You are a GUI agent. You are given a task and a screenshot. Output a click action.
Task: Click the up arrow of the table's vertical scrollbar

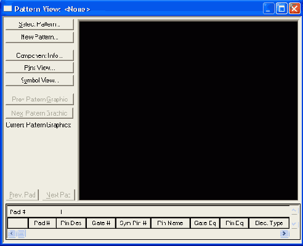294,210
